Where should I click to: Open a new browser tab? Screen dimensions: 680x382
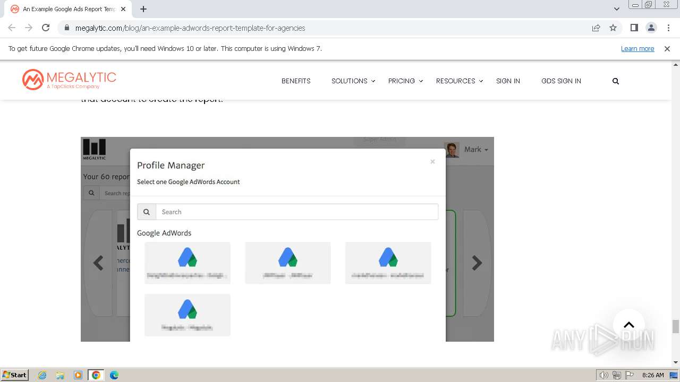pyautogui.click(x=143, y=9)
